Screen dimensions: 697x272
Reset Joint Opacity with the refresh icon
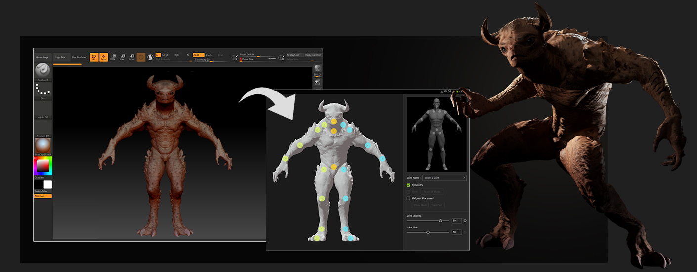465,221
